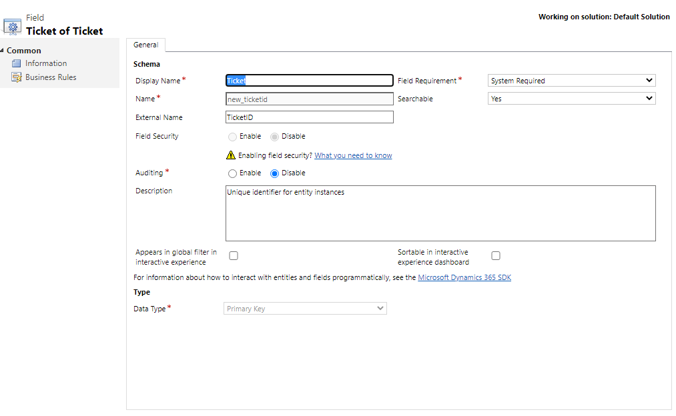Screen dimensions: 676x416
Task: Select Enable radio button for Field Security
Action: (x=232, y=137)
